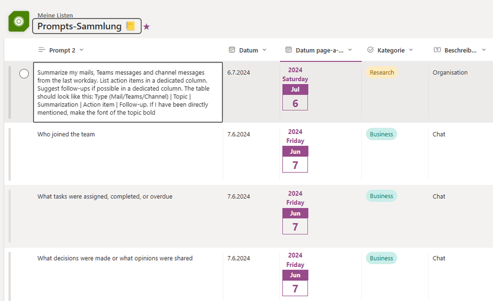Click the Business pill in the Who joined row

click(x=381, y=134)
